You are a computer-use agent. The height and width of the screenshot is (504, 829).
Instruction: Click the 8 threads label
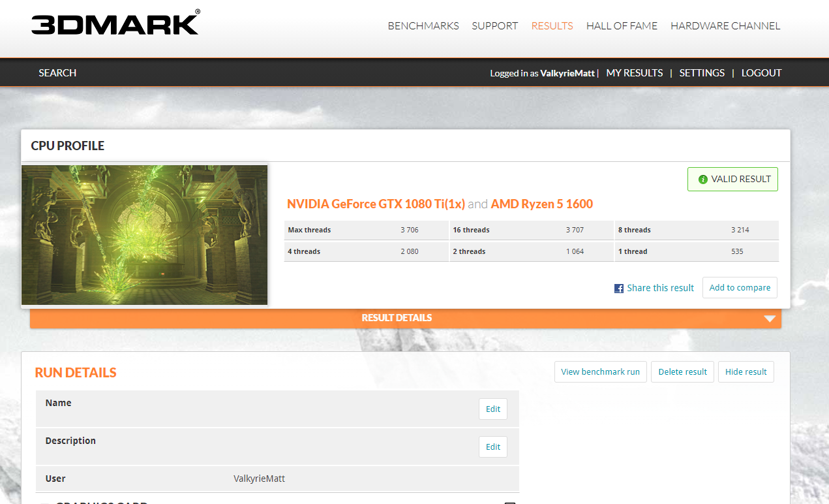[x=635, y=230]
